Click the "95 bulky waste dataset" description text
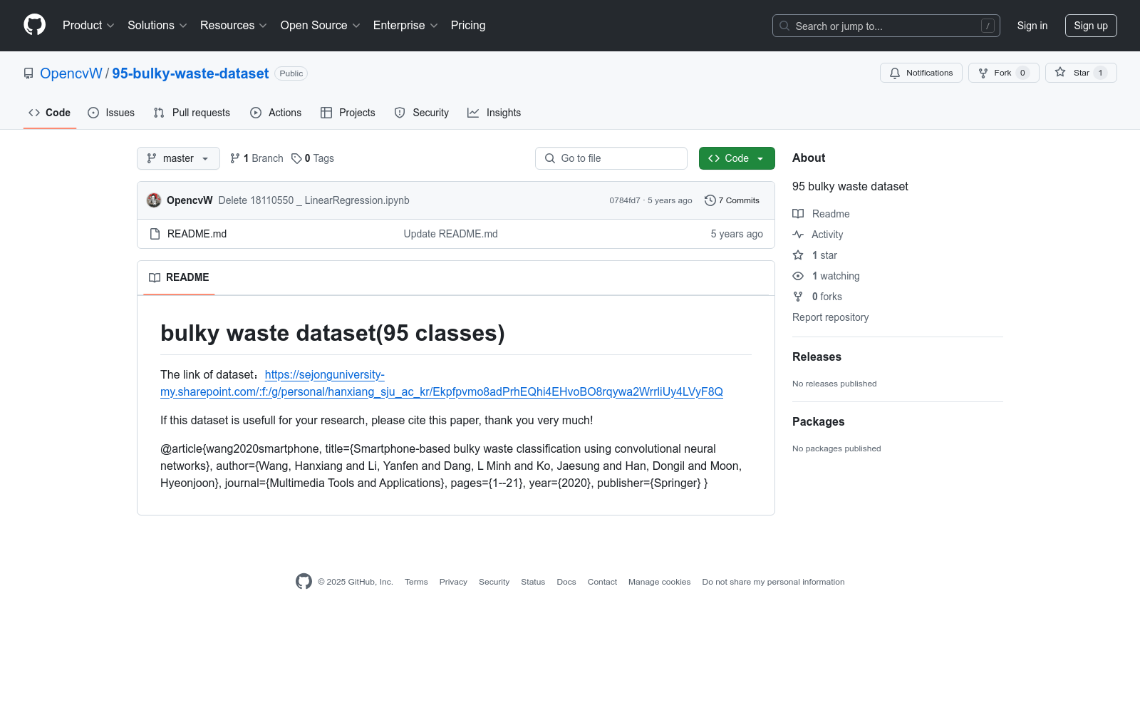 (850, 186)
